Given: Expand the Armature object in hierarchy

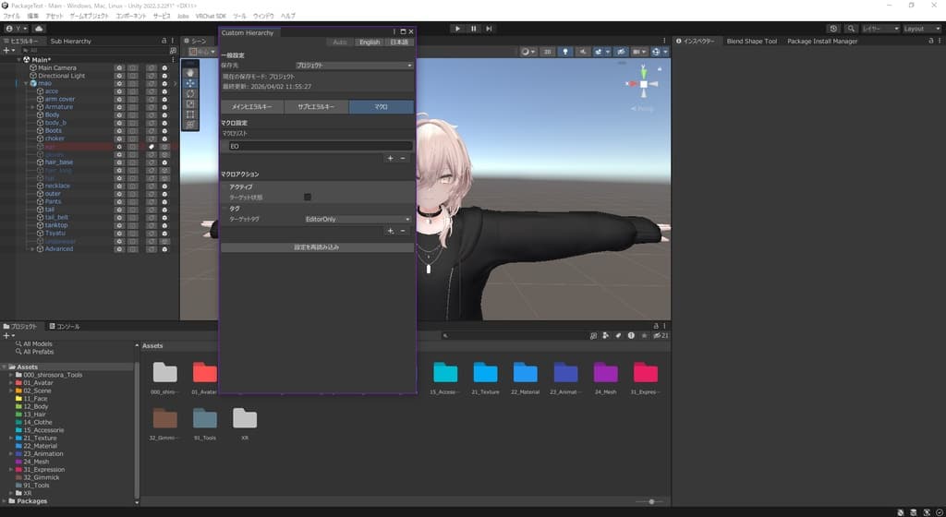Looking at the screenshot, I should 32,107.
